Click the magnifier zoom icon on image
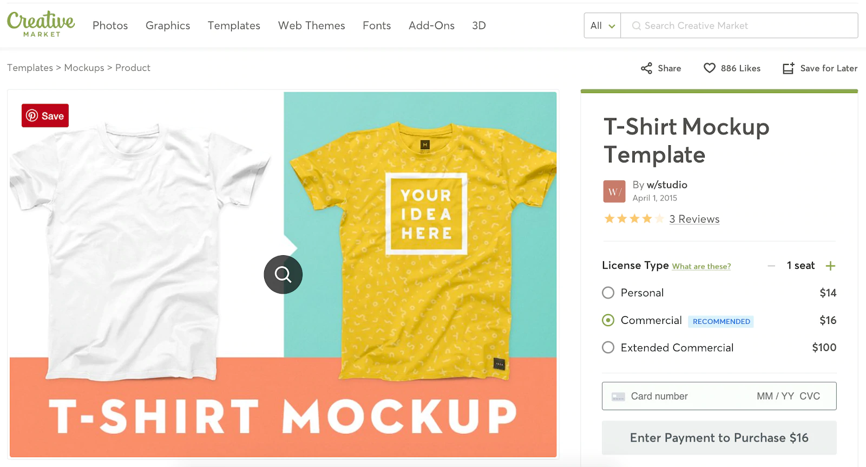 click(x=283, y=275)
